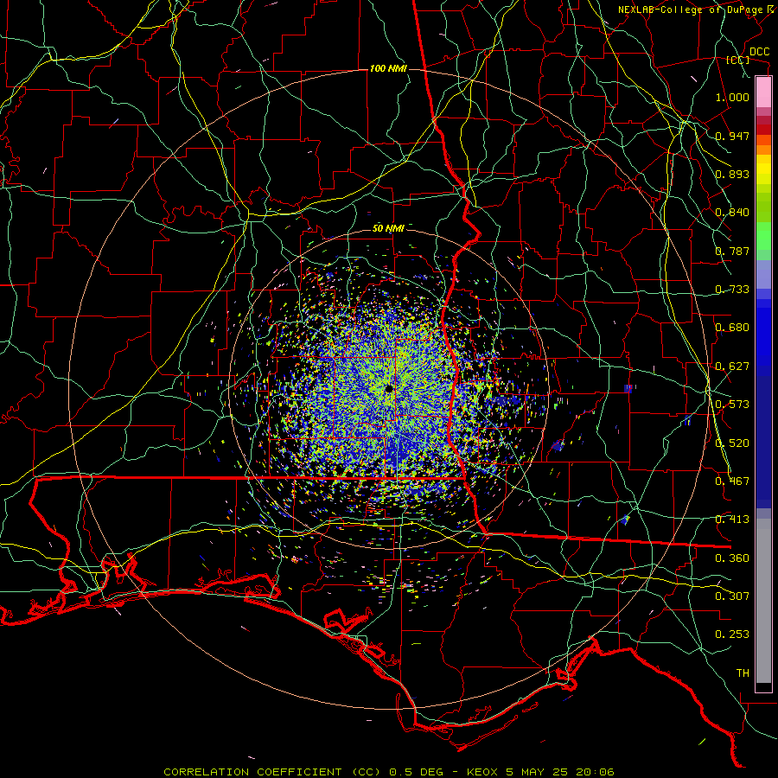
Task: Click the TH threshold label on the scale
Action: click(743, 673)
